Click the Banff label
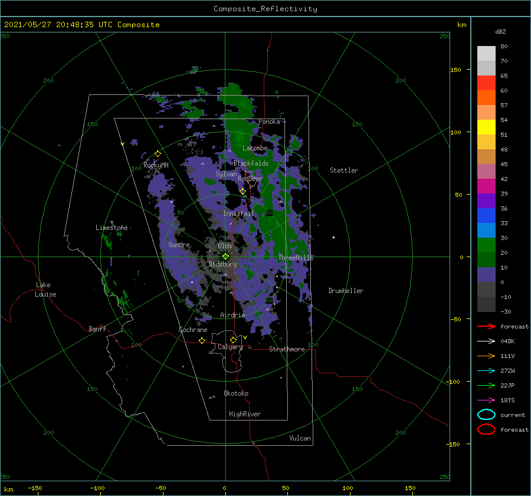The height and width of the screenshot is (496, 531). [x=97, y=329]
